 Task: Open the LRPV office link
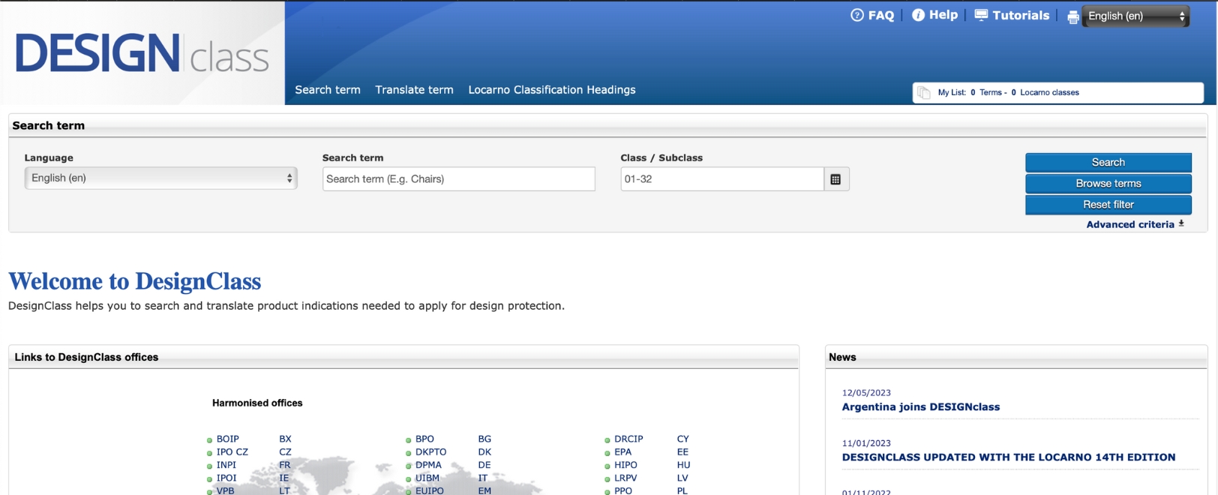pyautogui.click(x=625, y=478)
